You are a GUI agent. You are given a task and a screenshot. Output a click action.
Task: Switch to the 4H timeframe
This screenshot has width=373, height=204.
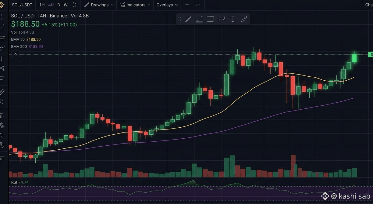tap(51, 5)
